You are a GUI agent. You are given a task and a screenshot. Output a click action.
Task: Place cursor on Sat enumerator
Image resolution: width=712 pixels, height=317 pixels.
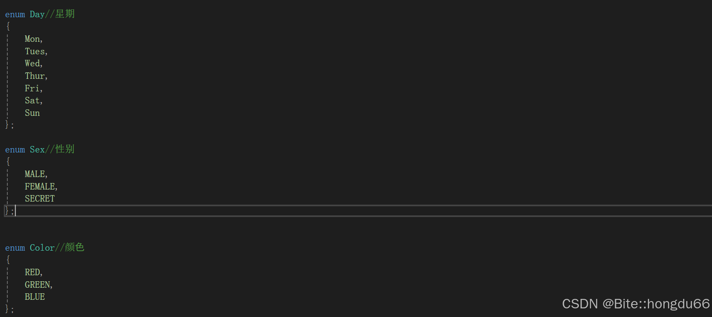tap(32, 101)
